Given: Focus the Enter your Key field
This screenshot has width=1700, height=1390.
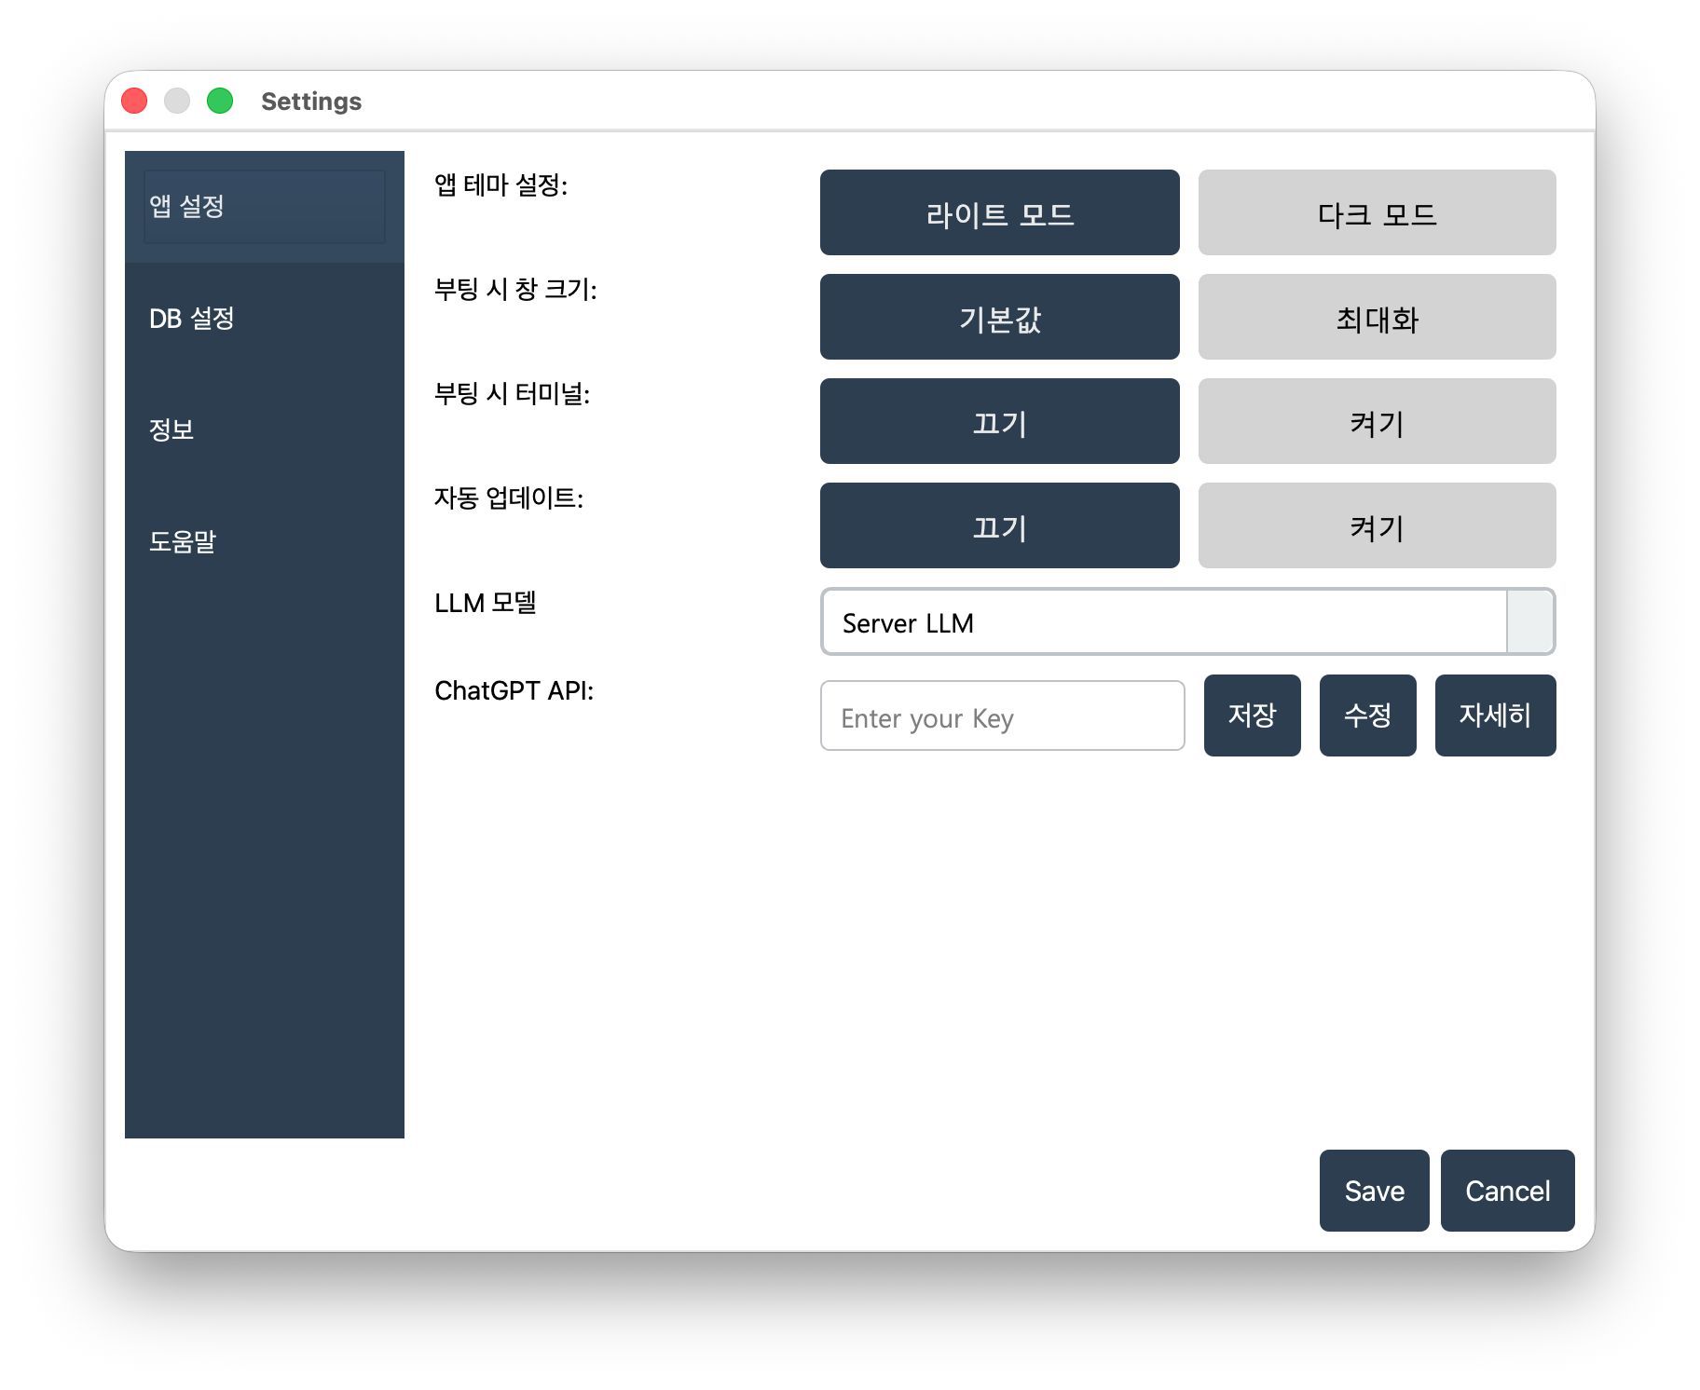Looking at the screenshot, I should (1002, 715).
